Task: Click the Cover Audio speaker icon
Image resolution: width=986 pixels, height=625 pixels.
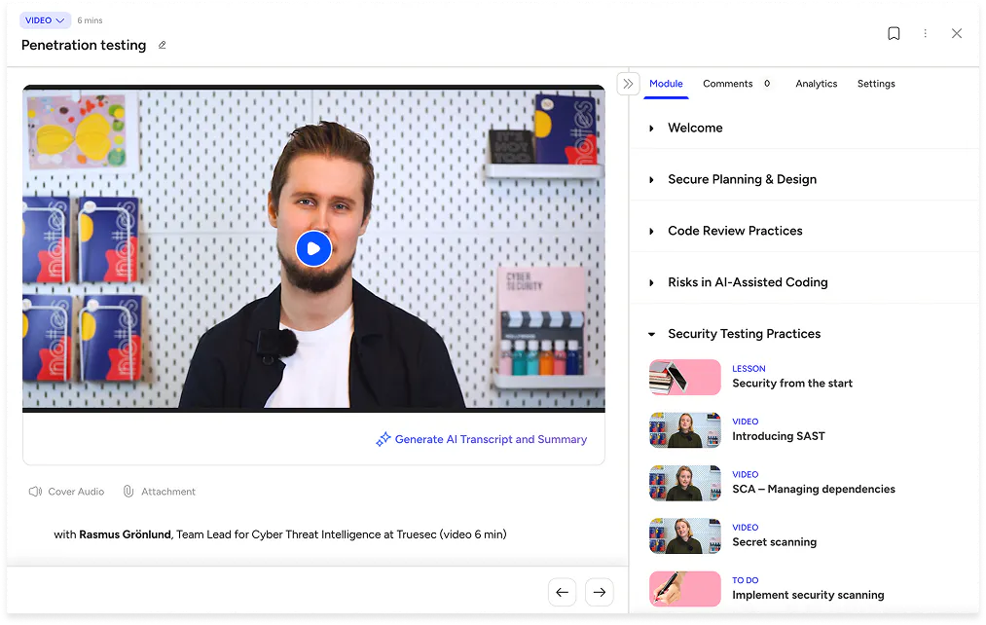Action: [35, 492]
